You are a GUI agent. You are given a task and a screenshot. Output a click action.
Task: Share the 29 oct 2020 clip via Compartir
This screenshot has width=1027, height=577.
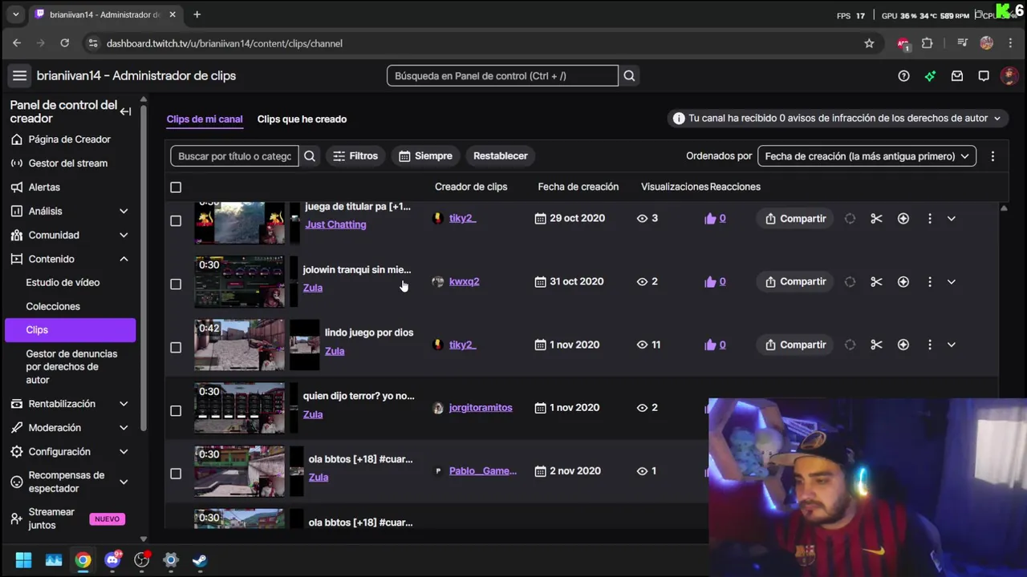795,218
